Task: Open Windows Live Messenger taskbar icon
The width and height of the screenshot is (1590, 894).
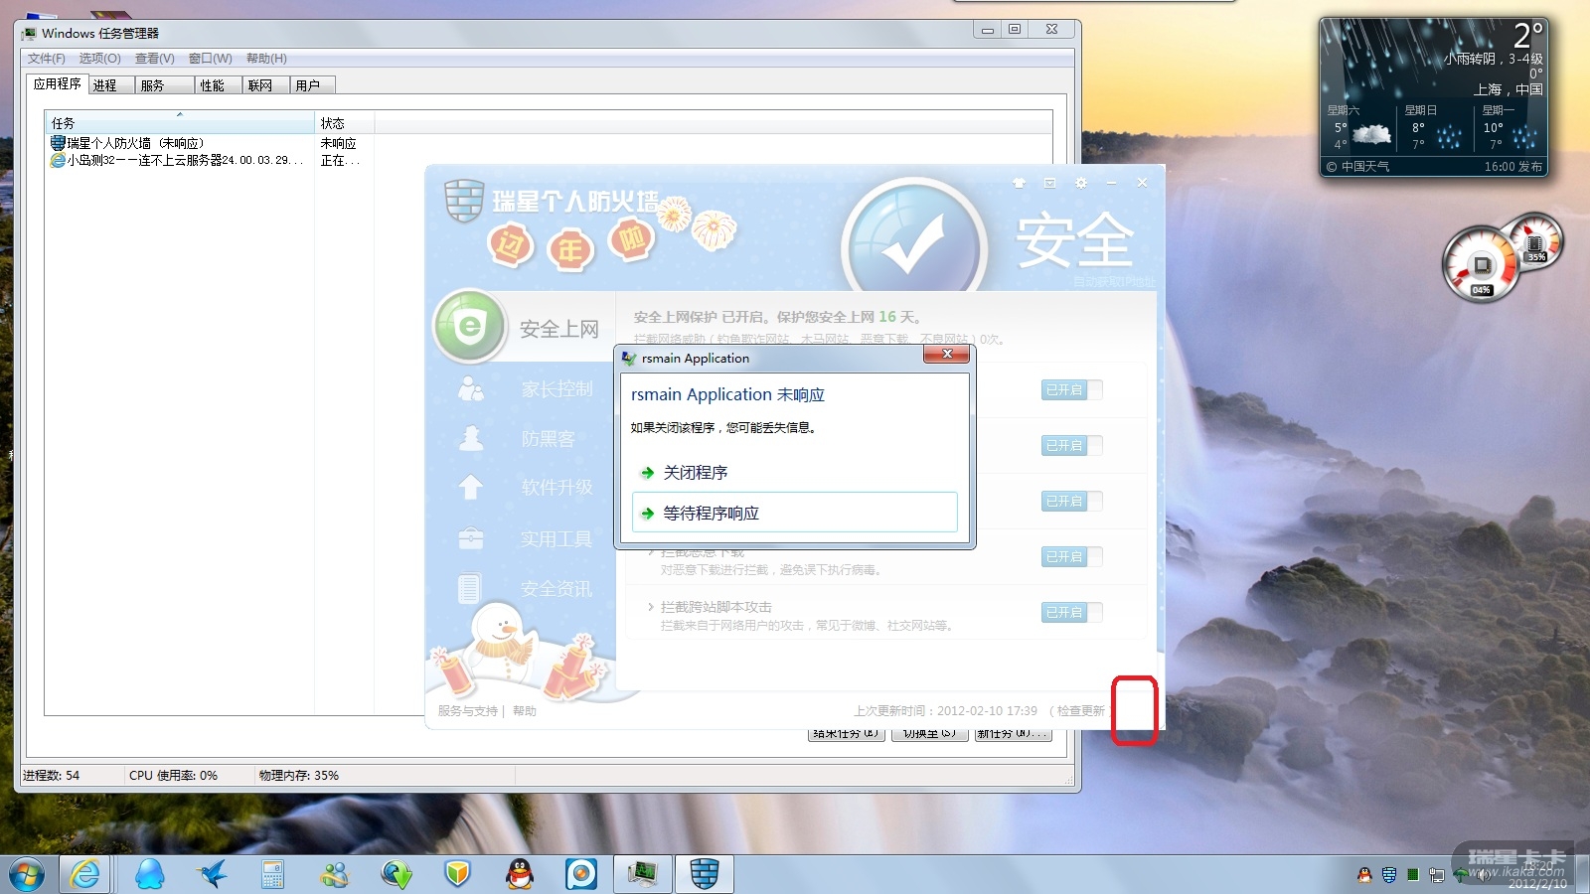Action: 335,874
